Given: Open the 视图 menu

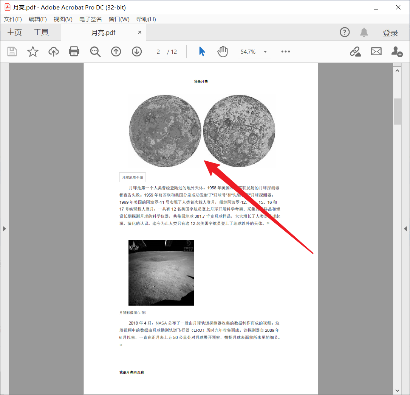Looking at the screenshot, I should coord(63,19).
